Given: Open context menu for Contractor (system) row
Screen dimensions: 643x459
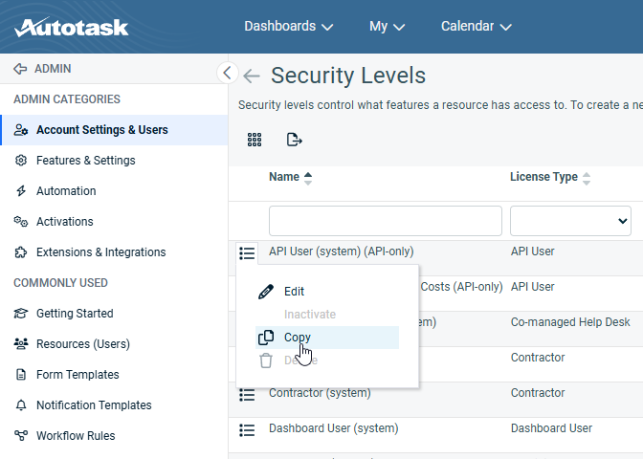Looking at the screenshot, I should (x=247, y=395).
